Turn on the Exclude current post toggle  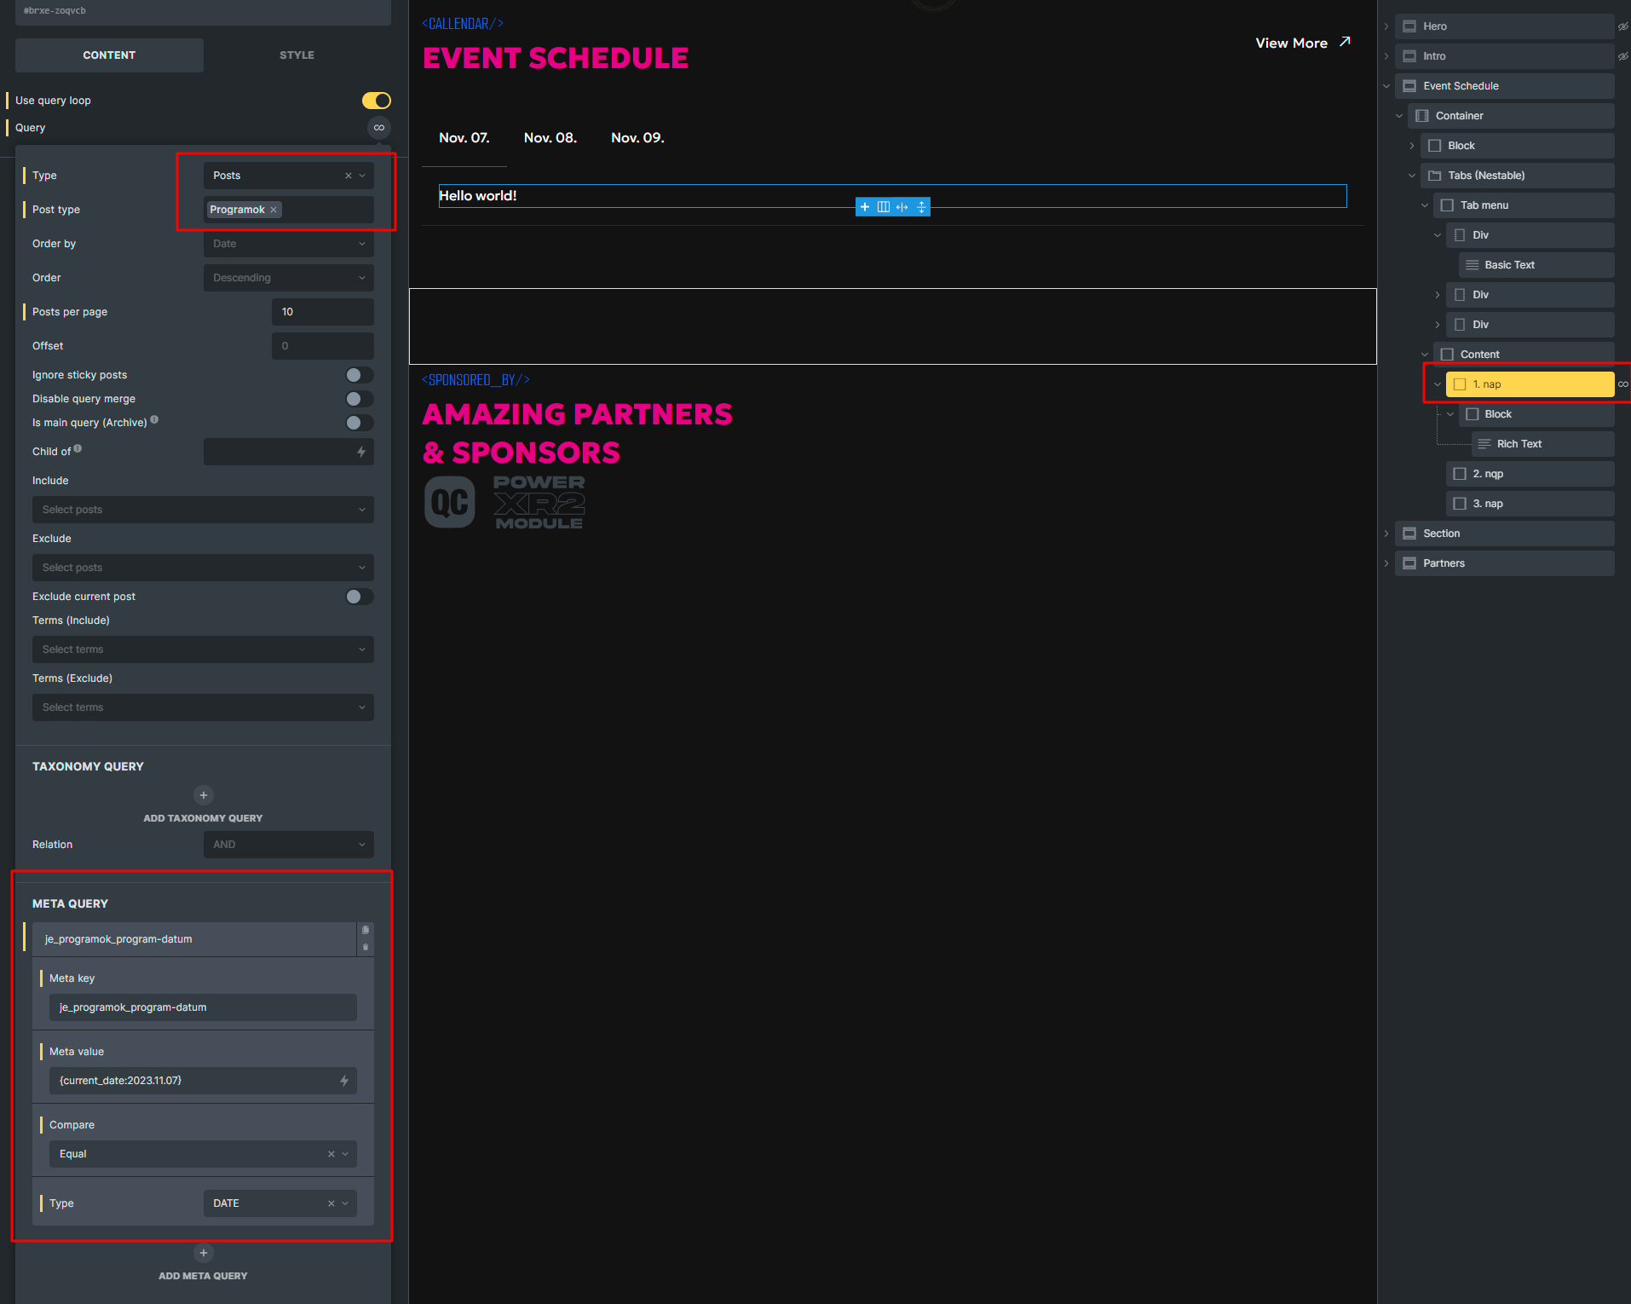click(358, 597)
